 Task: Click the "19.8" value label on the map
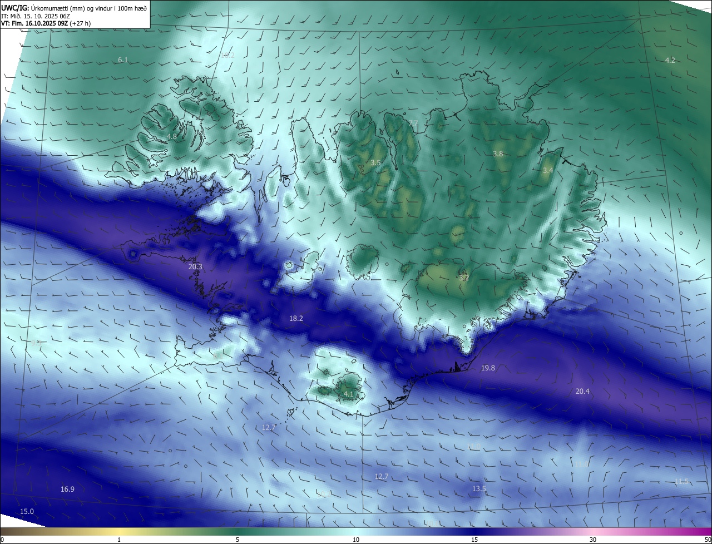pos(488,368)
